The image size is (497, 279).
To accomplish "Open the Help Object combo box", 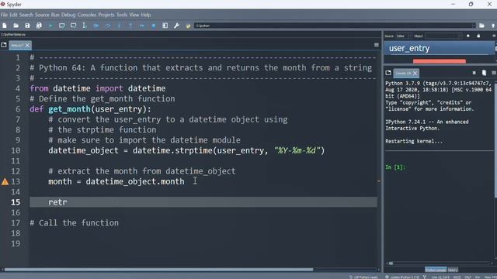I will click(443, 36).
